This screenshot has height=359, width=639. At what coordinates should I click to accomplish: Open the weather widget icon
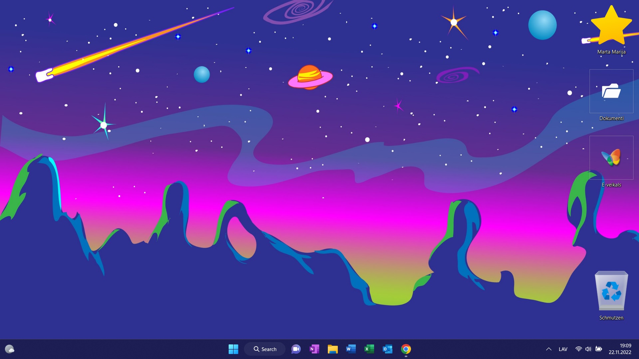point(10,349)
